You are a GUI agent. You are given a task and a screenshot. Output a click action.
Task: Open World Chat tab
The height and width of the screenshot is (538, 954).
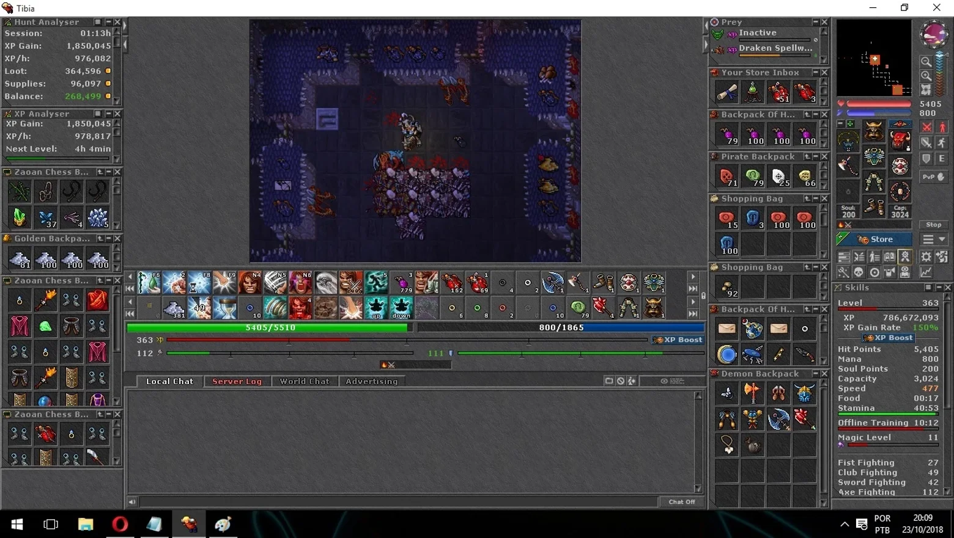coord(305,381)
